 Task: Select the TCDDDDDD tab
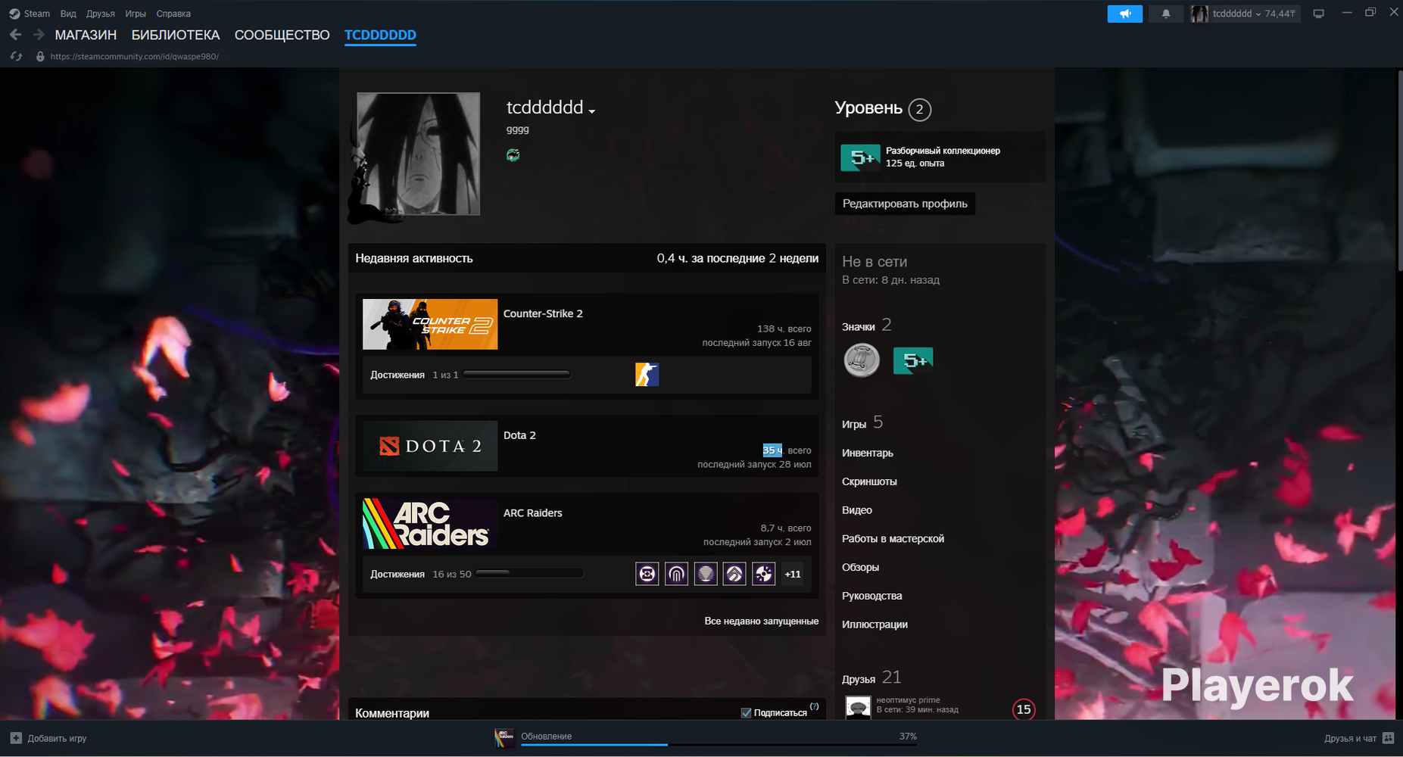[x=380, y=35]
